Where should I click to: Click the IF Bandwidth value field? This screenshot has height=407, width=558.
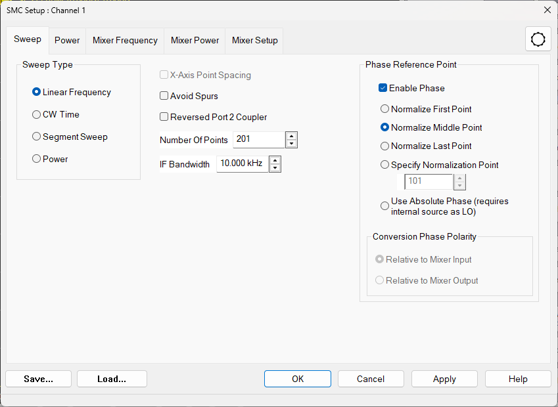coord(243,164)
